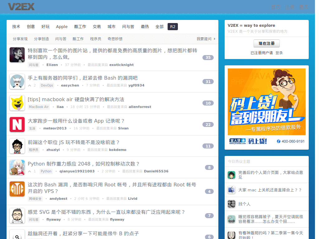The image size is (319, 239).
Task: Click flyaway's bearded avatar beside SVG topic
Action: pyautogui.click(x=17, y=216)
